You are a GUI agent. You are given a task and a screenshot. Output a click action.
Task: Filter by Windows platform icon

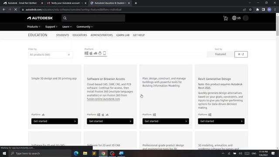[x=86, y=53]
